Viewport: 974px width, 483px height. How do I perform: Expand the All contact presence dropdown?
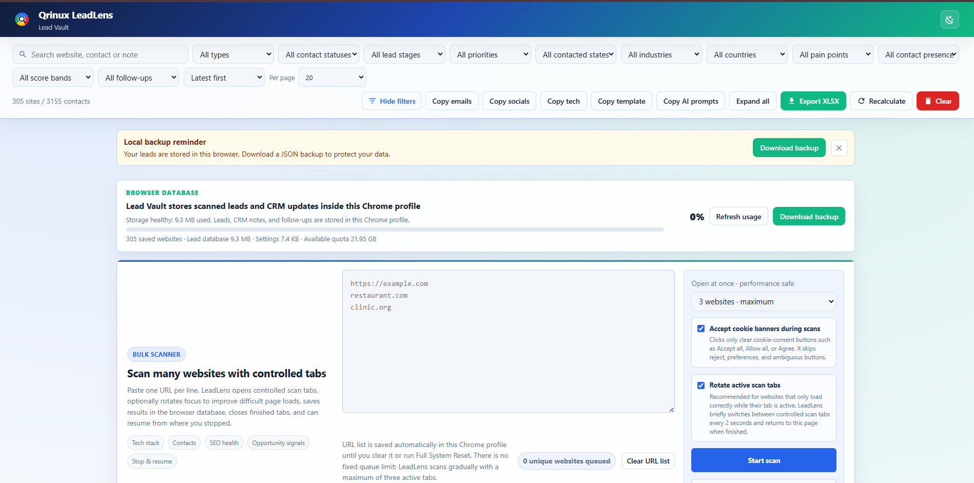point(919,54)
